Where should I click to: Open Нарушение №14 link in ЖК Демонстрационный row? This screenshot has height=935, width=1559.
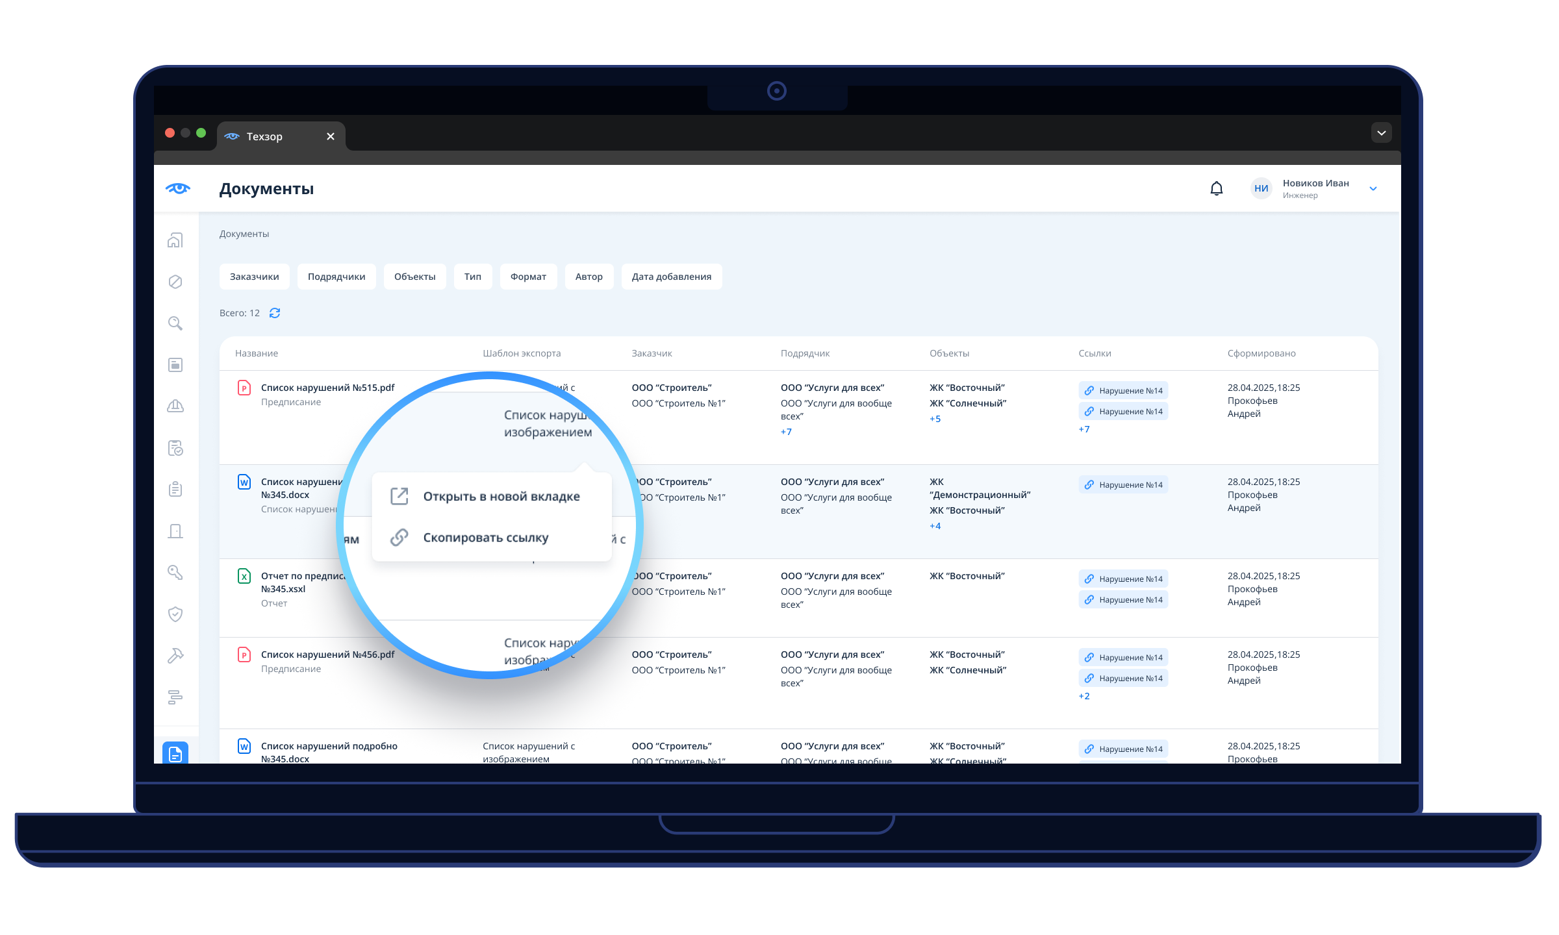(x=1123, y=485)
